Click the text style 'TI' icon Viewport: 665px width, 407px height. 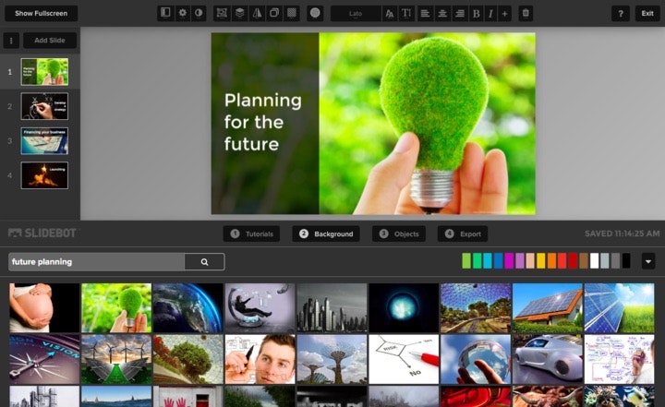tap(406, 13)
